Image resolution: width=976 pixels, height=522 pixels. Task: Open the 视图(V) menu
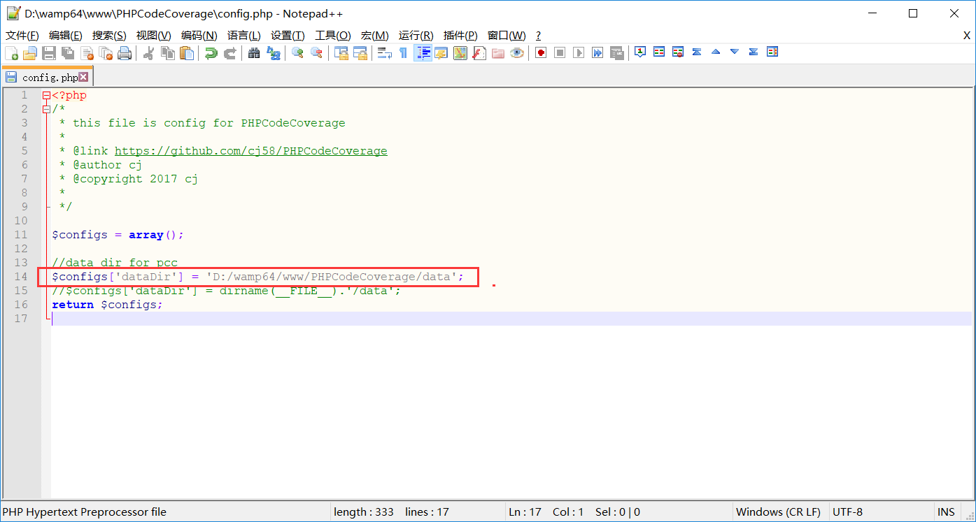click(153, 36)
